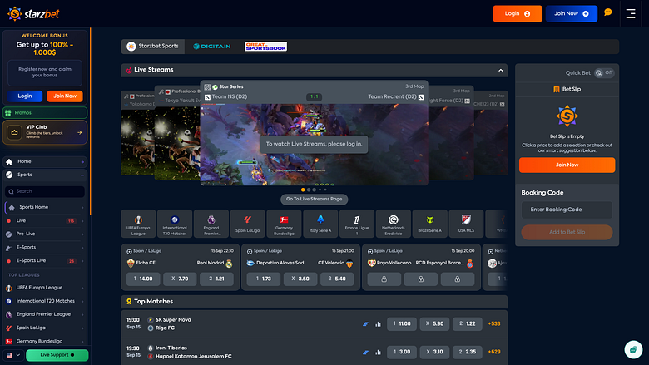
Task: Open the Tokyo Yakult live stream thumbnail
Action: (x=177, y=133)
